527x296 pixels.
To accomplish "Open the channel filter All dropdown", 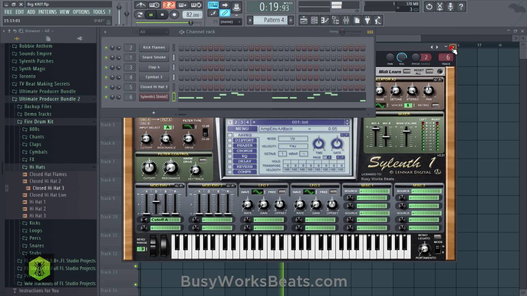I will pyautogui.click(x=154, y=32).
